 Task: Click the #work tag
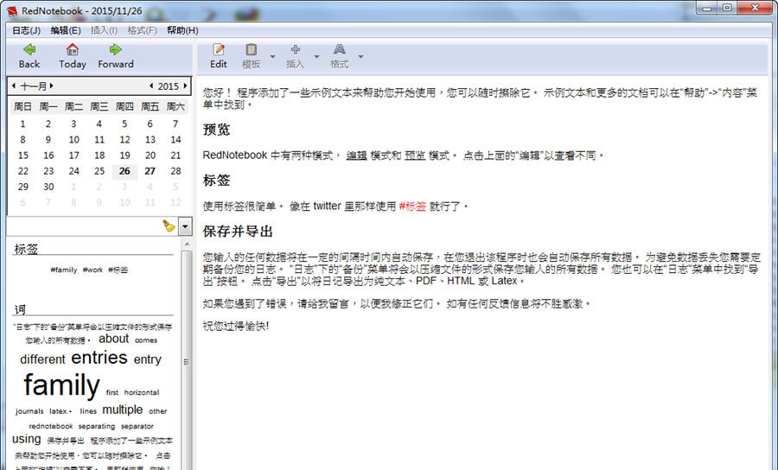tap(92, 270)
